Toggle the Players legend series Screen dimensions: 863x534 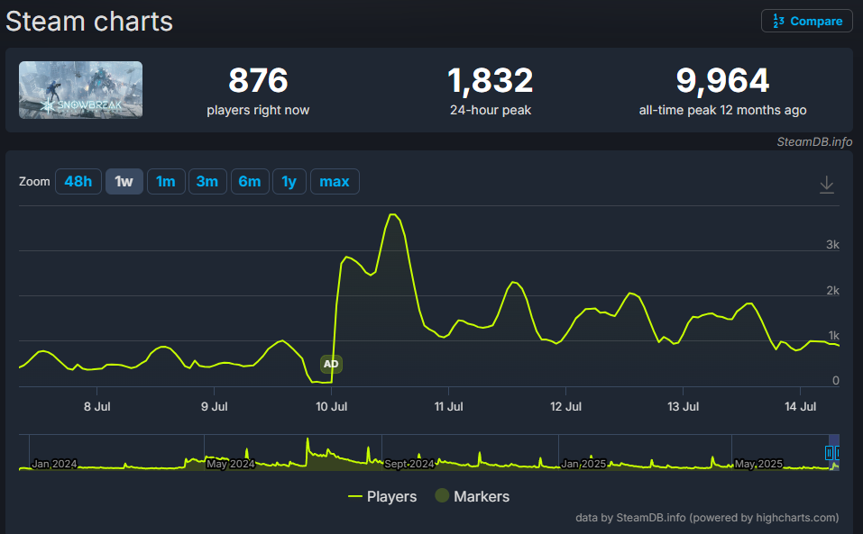[382, 497]
